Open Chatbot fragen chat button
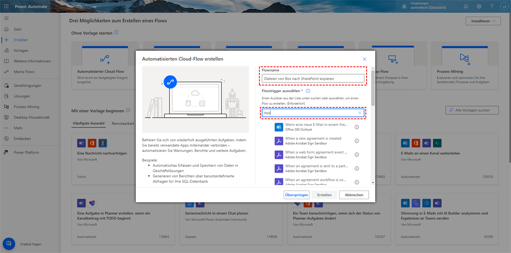Image resolution: width=511 pixels, height=253 pixels. (9, 244)
